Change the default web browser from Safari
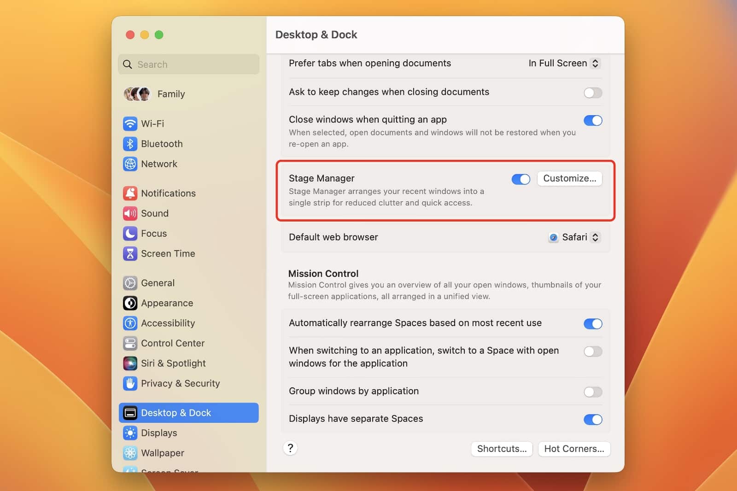 (574, 237)
